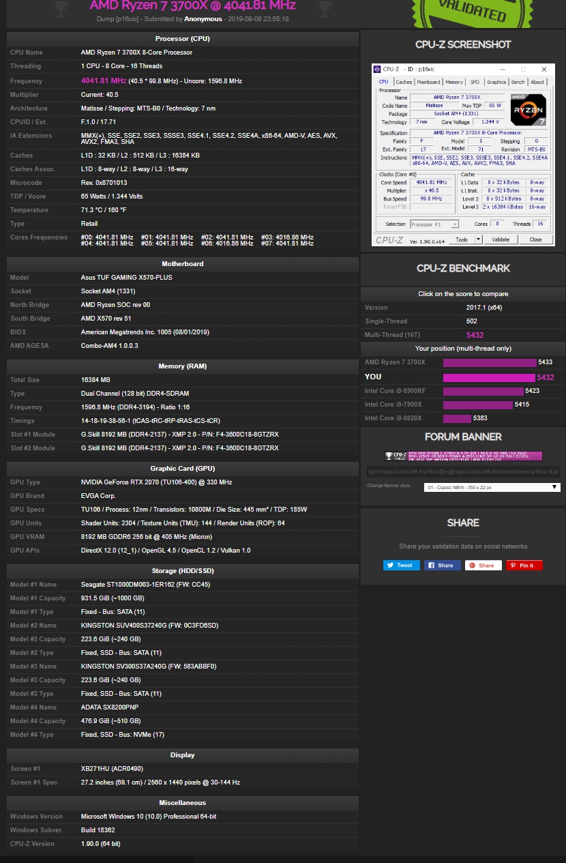Click the Twitter Tweet share button
This screenshot has width=566, height=863.
click(401, 565)
